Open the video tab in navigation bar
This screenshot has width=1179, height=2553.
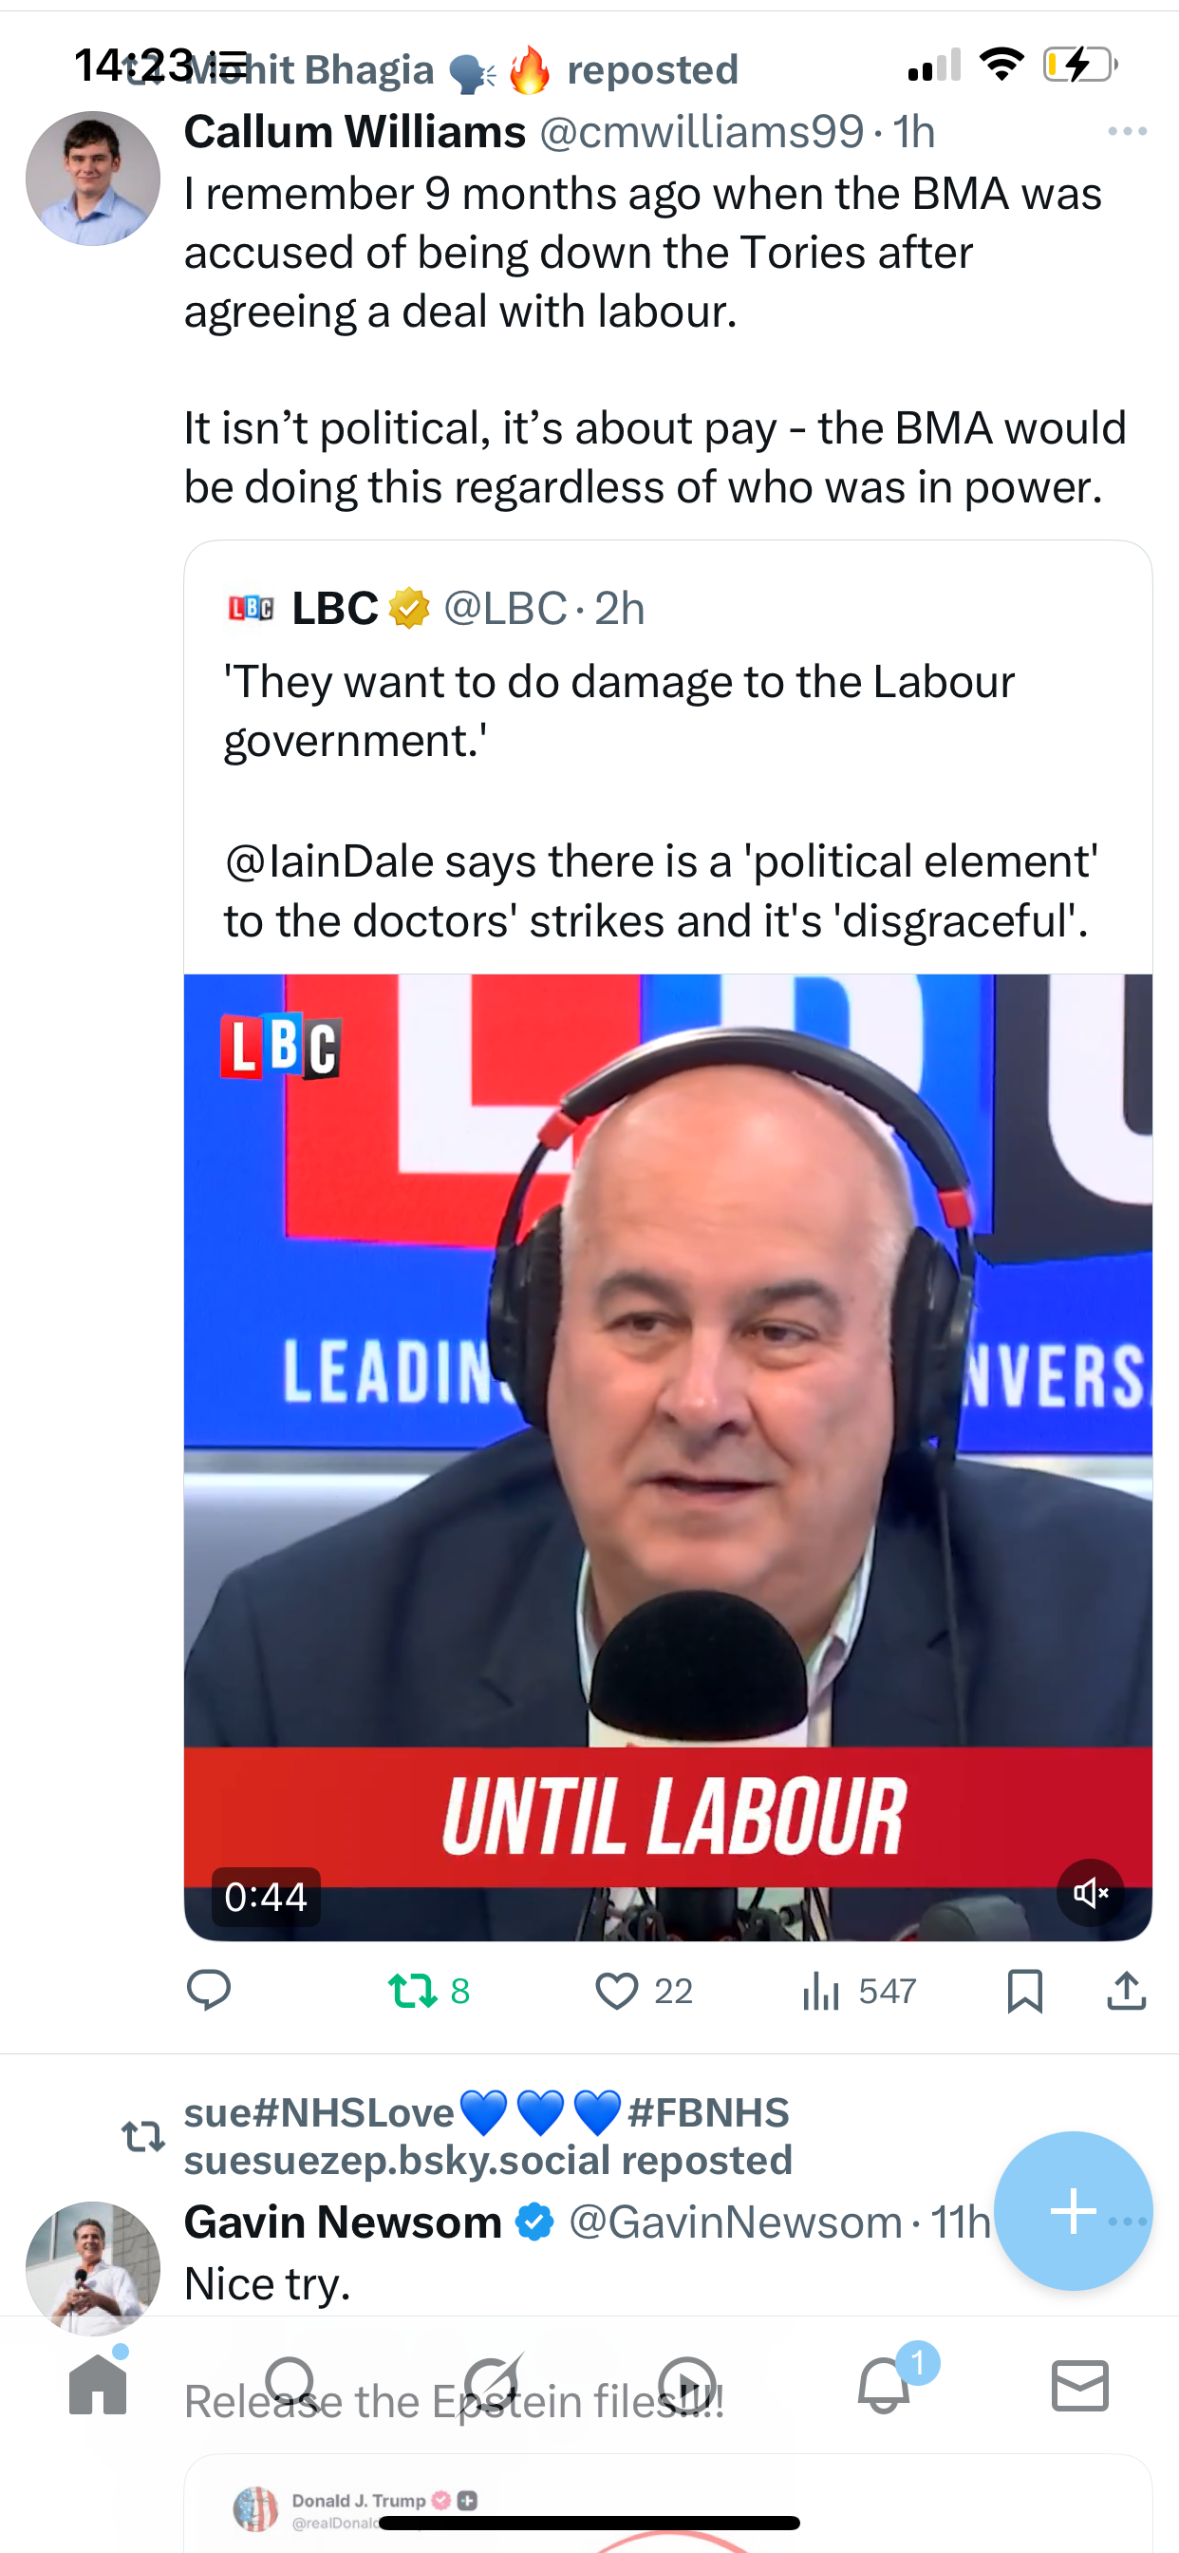click(686, 2384)
